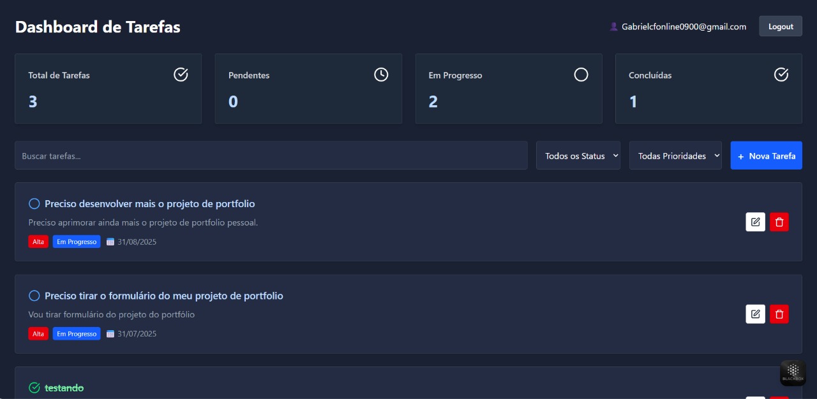
Task: Click the 'Alta' priority tag on first task
Action: 38,242
